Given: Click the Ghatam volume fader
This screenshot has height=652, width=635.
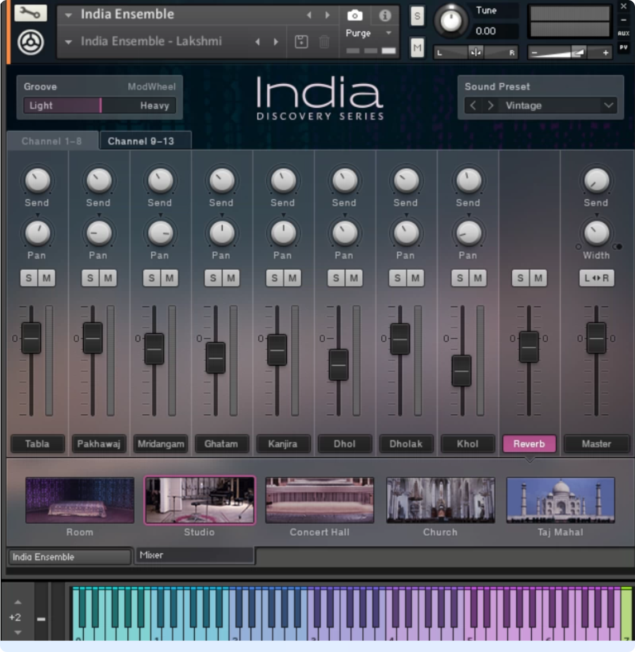Looking at the screenshot, I should click(x=216, y=358).
